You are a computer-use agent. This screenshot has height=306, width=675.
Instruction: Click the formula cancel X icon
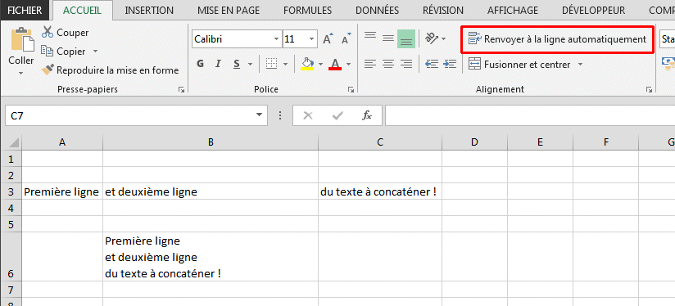pyautogui.click(x=308, y=115)
